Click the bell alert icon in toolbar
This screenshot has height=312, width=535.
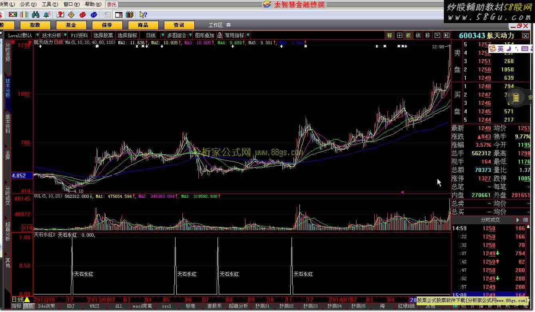pyautogui.click(x=47, y=15)
